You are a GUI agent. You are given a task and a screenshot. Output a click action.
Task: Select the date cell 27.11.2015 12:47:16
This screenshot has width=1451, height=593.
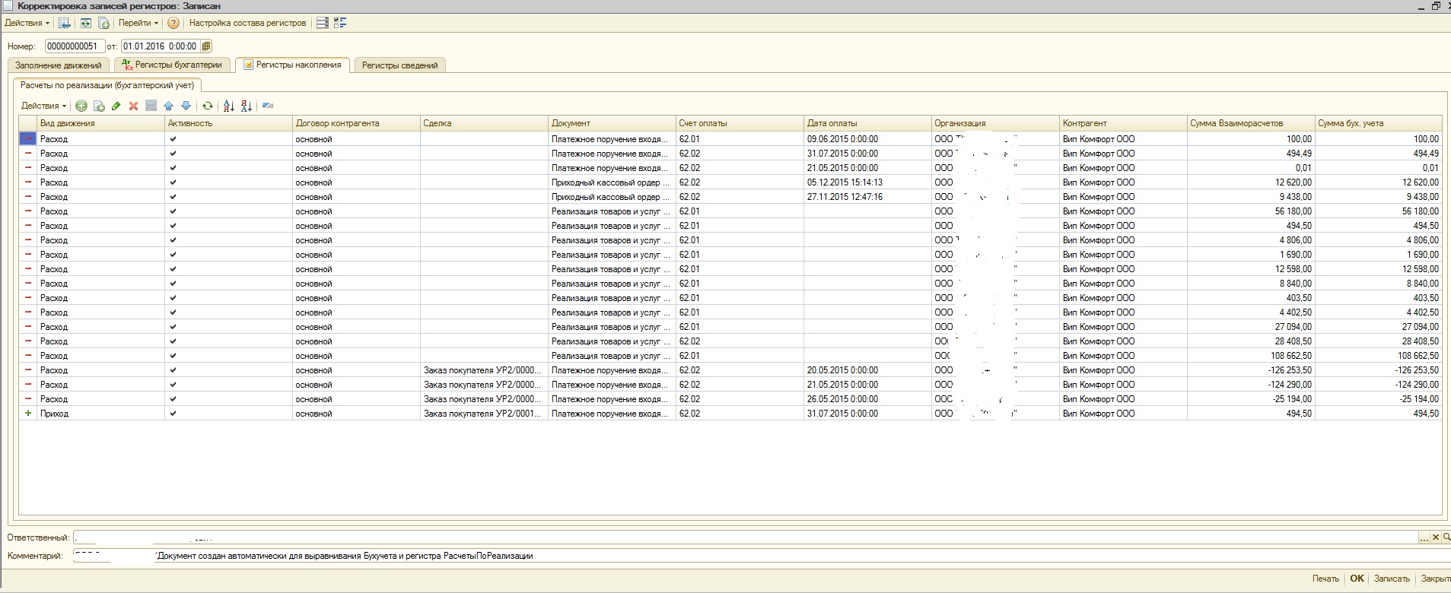point(867,197)
